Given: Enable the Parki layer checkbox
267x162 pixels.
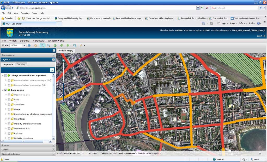Looking at the screenshot, I should [9, 100].
